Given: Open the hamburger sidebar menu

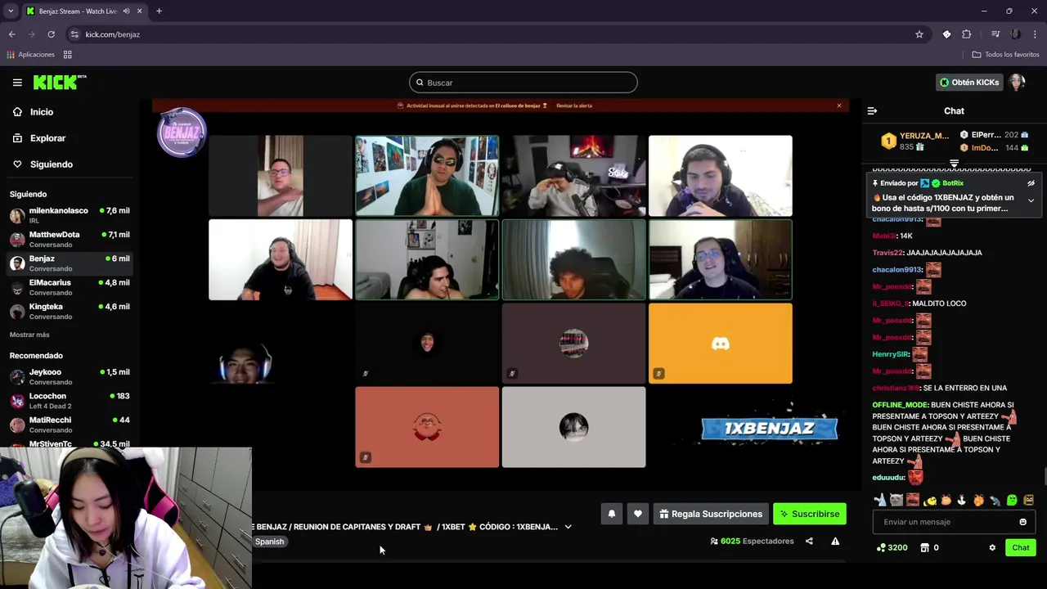Looking at the screenshot, I should click(17, 82).
